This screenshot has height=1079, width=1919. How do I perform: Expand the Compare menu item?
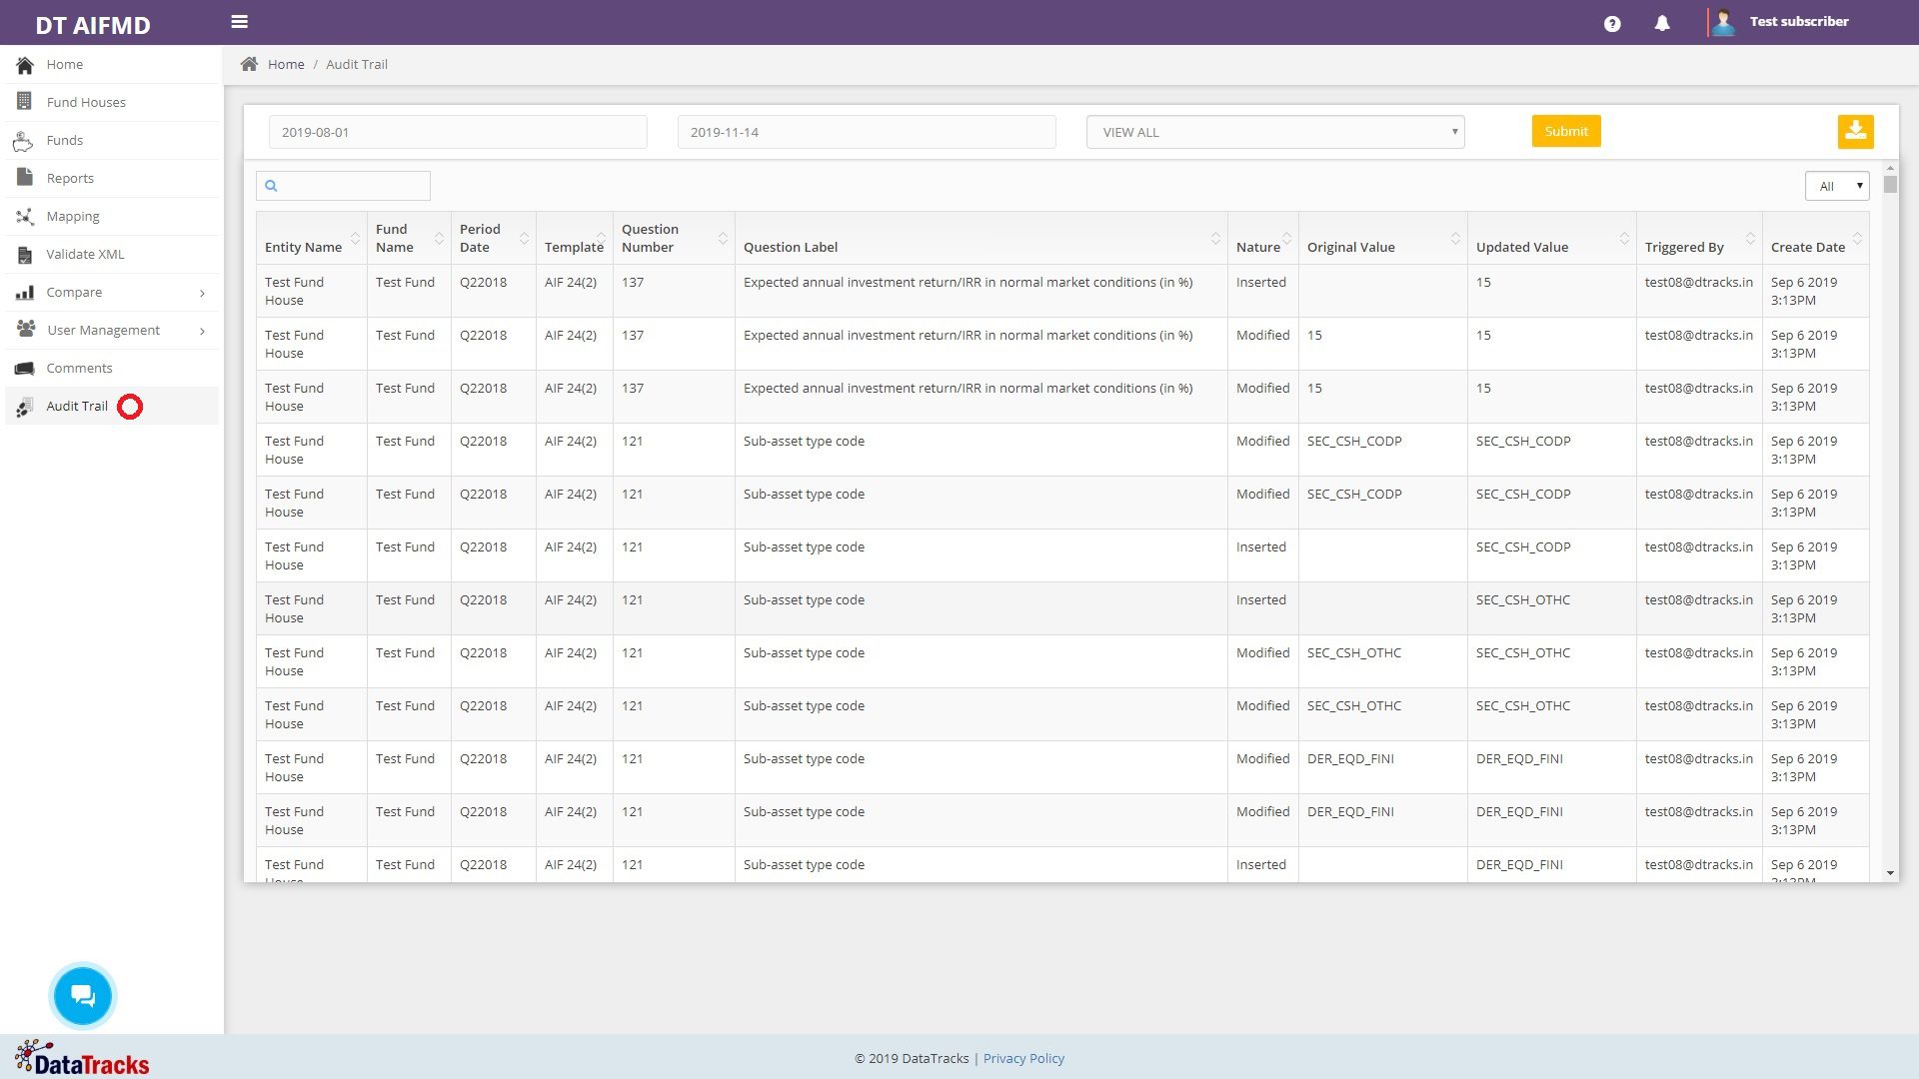(x=202, y=293)
